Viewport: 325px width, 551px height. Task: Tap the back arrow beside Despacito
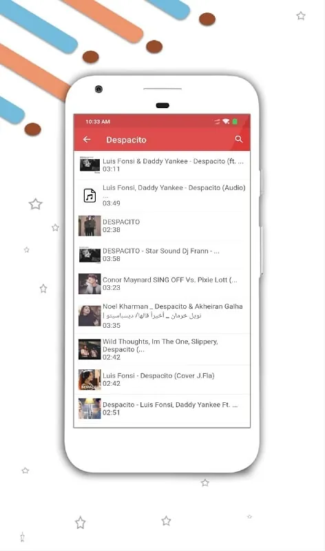(87, 140)
